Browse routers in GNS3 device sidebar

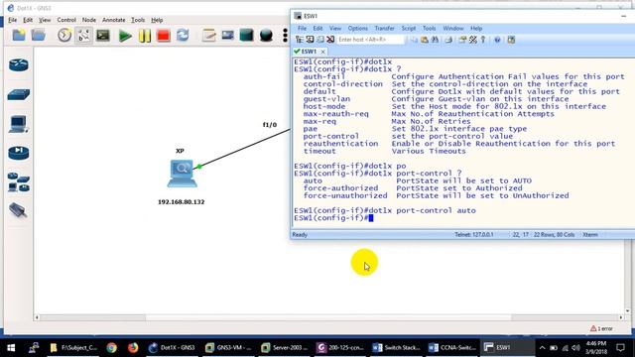tap(19, 64)
